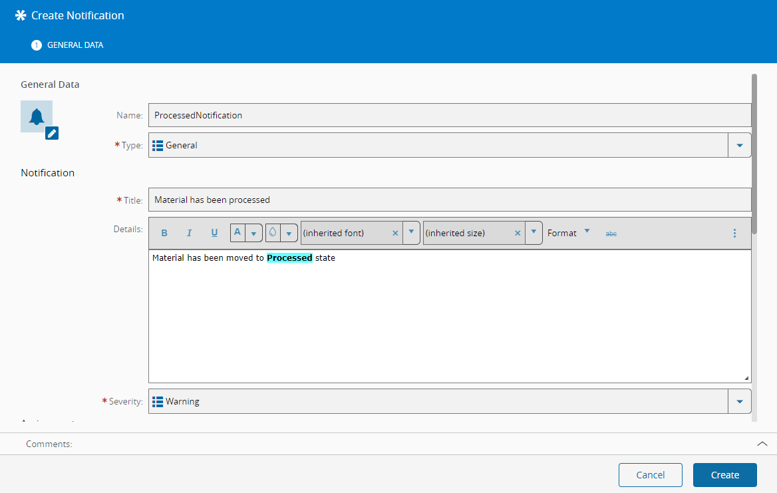Open the font size dropdown arrow
Screen dimensions: 777x493
534,233
